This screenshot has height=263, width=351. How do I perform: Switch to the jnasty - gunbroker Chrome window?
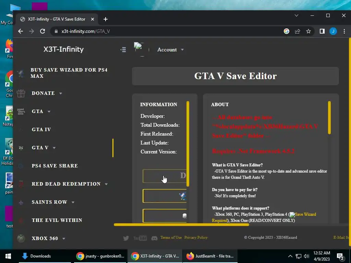click(100, 256)
